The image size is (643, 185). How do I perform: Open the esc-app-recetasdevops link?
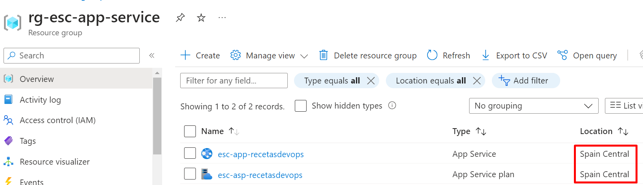point(261,154)
